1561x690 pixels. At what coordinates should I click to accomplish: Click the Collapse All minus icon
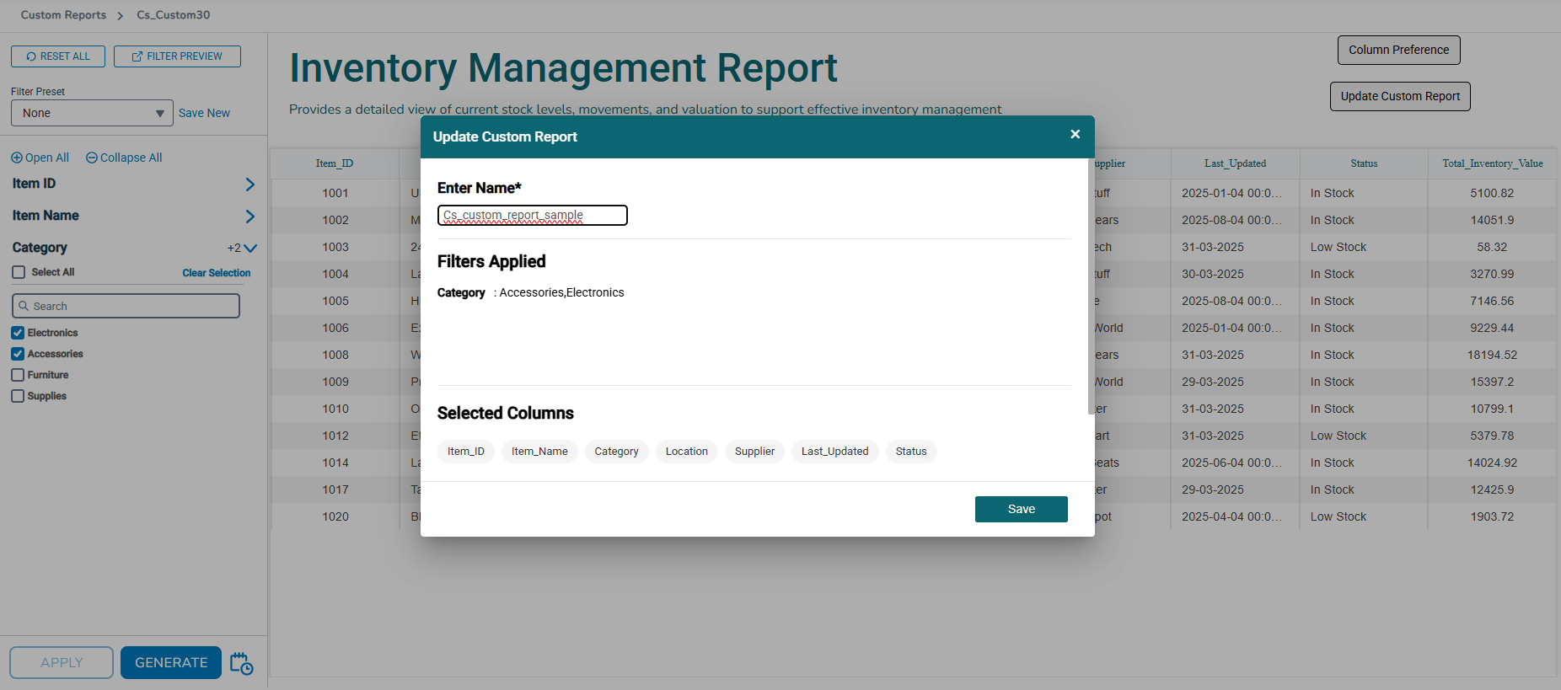pyautogui.click(x=92, y=158)
